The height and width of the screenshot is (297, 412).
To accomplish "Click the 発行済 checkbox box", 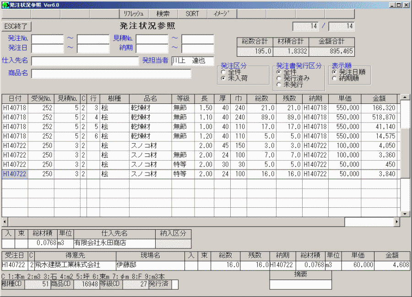I will (175, 284).
